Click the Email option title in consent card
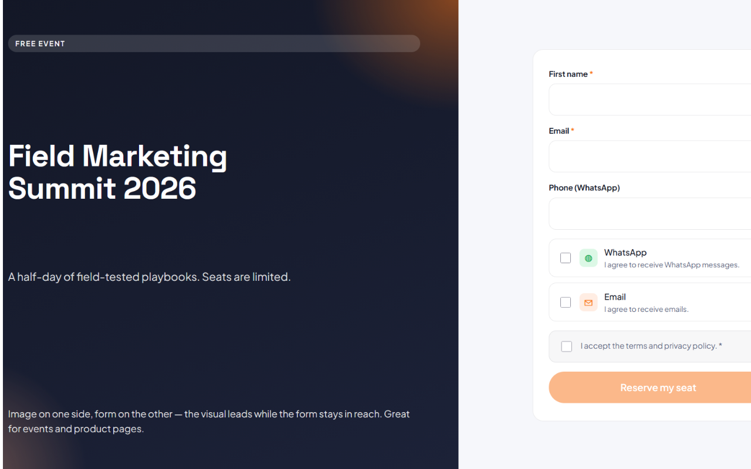 [x=615, y=297]
